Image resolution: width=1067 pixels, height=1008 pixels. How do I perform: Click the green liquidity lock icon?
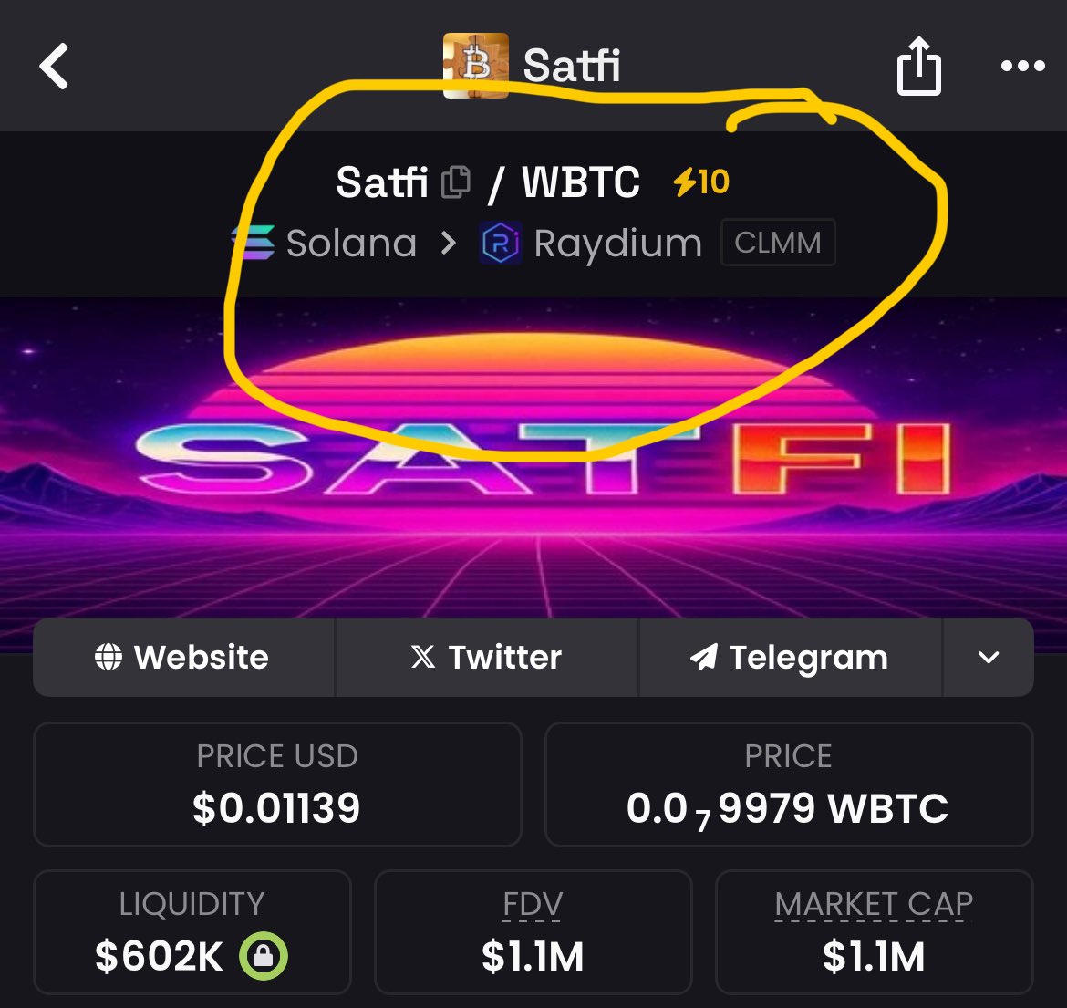click(x=264, y=956)
